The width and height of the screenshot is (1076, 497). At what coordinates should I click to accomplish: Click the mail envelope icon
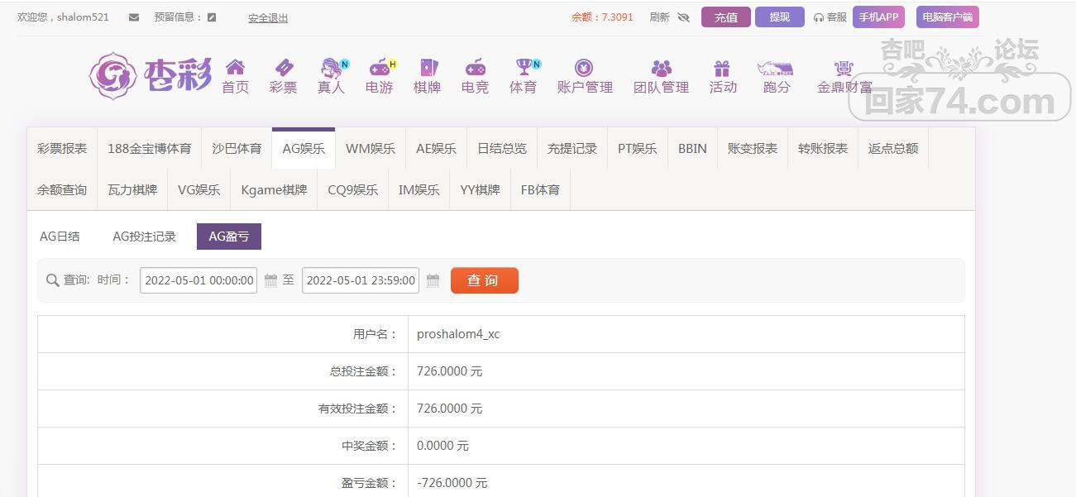tap(134, 17)
